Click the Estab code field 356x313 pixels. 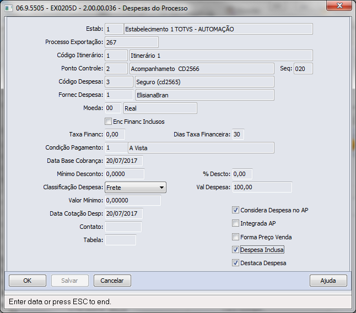coord(114,29)
